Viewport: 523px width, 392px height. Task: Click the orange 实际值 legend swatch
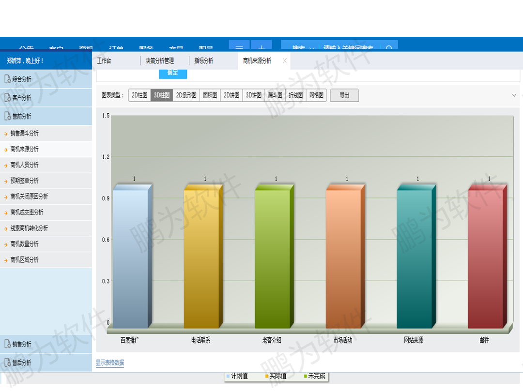267,377
